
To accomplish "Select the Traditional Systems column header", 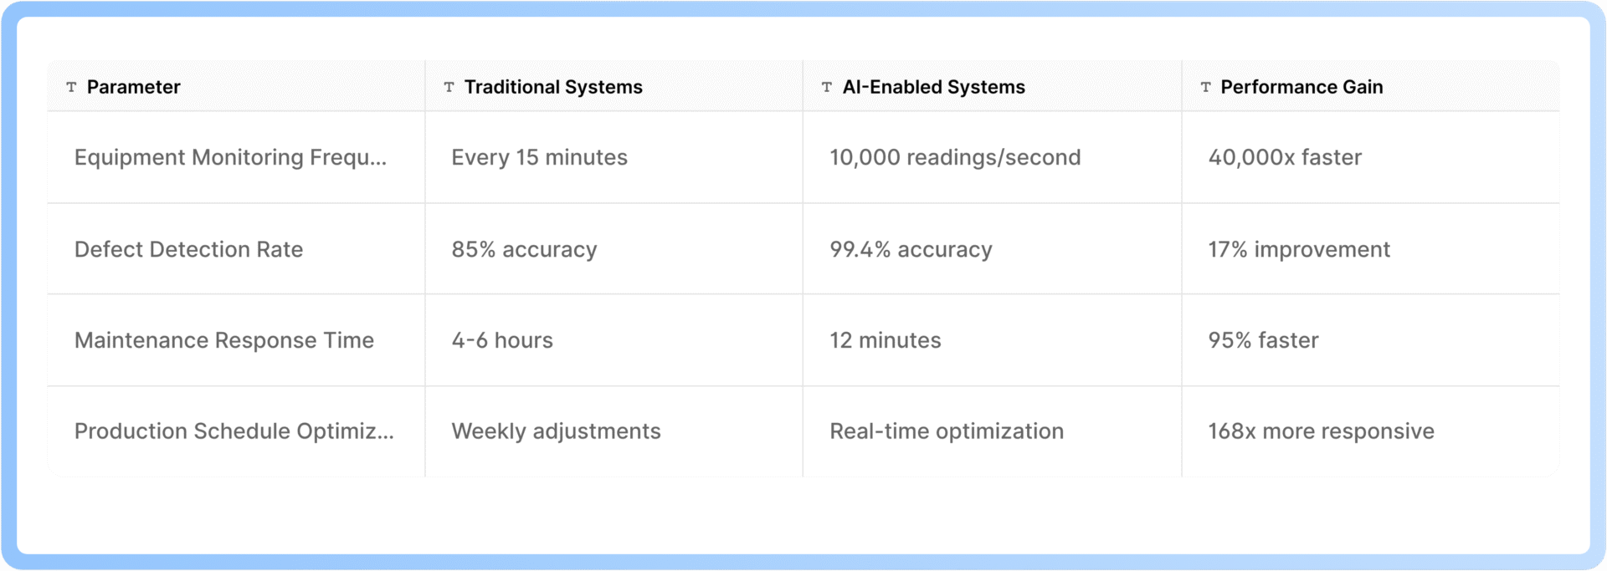I will [553, 87].
